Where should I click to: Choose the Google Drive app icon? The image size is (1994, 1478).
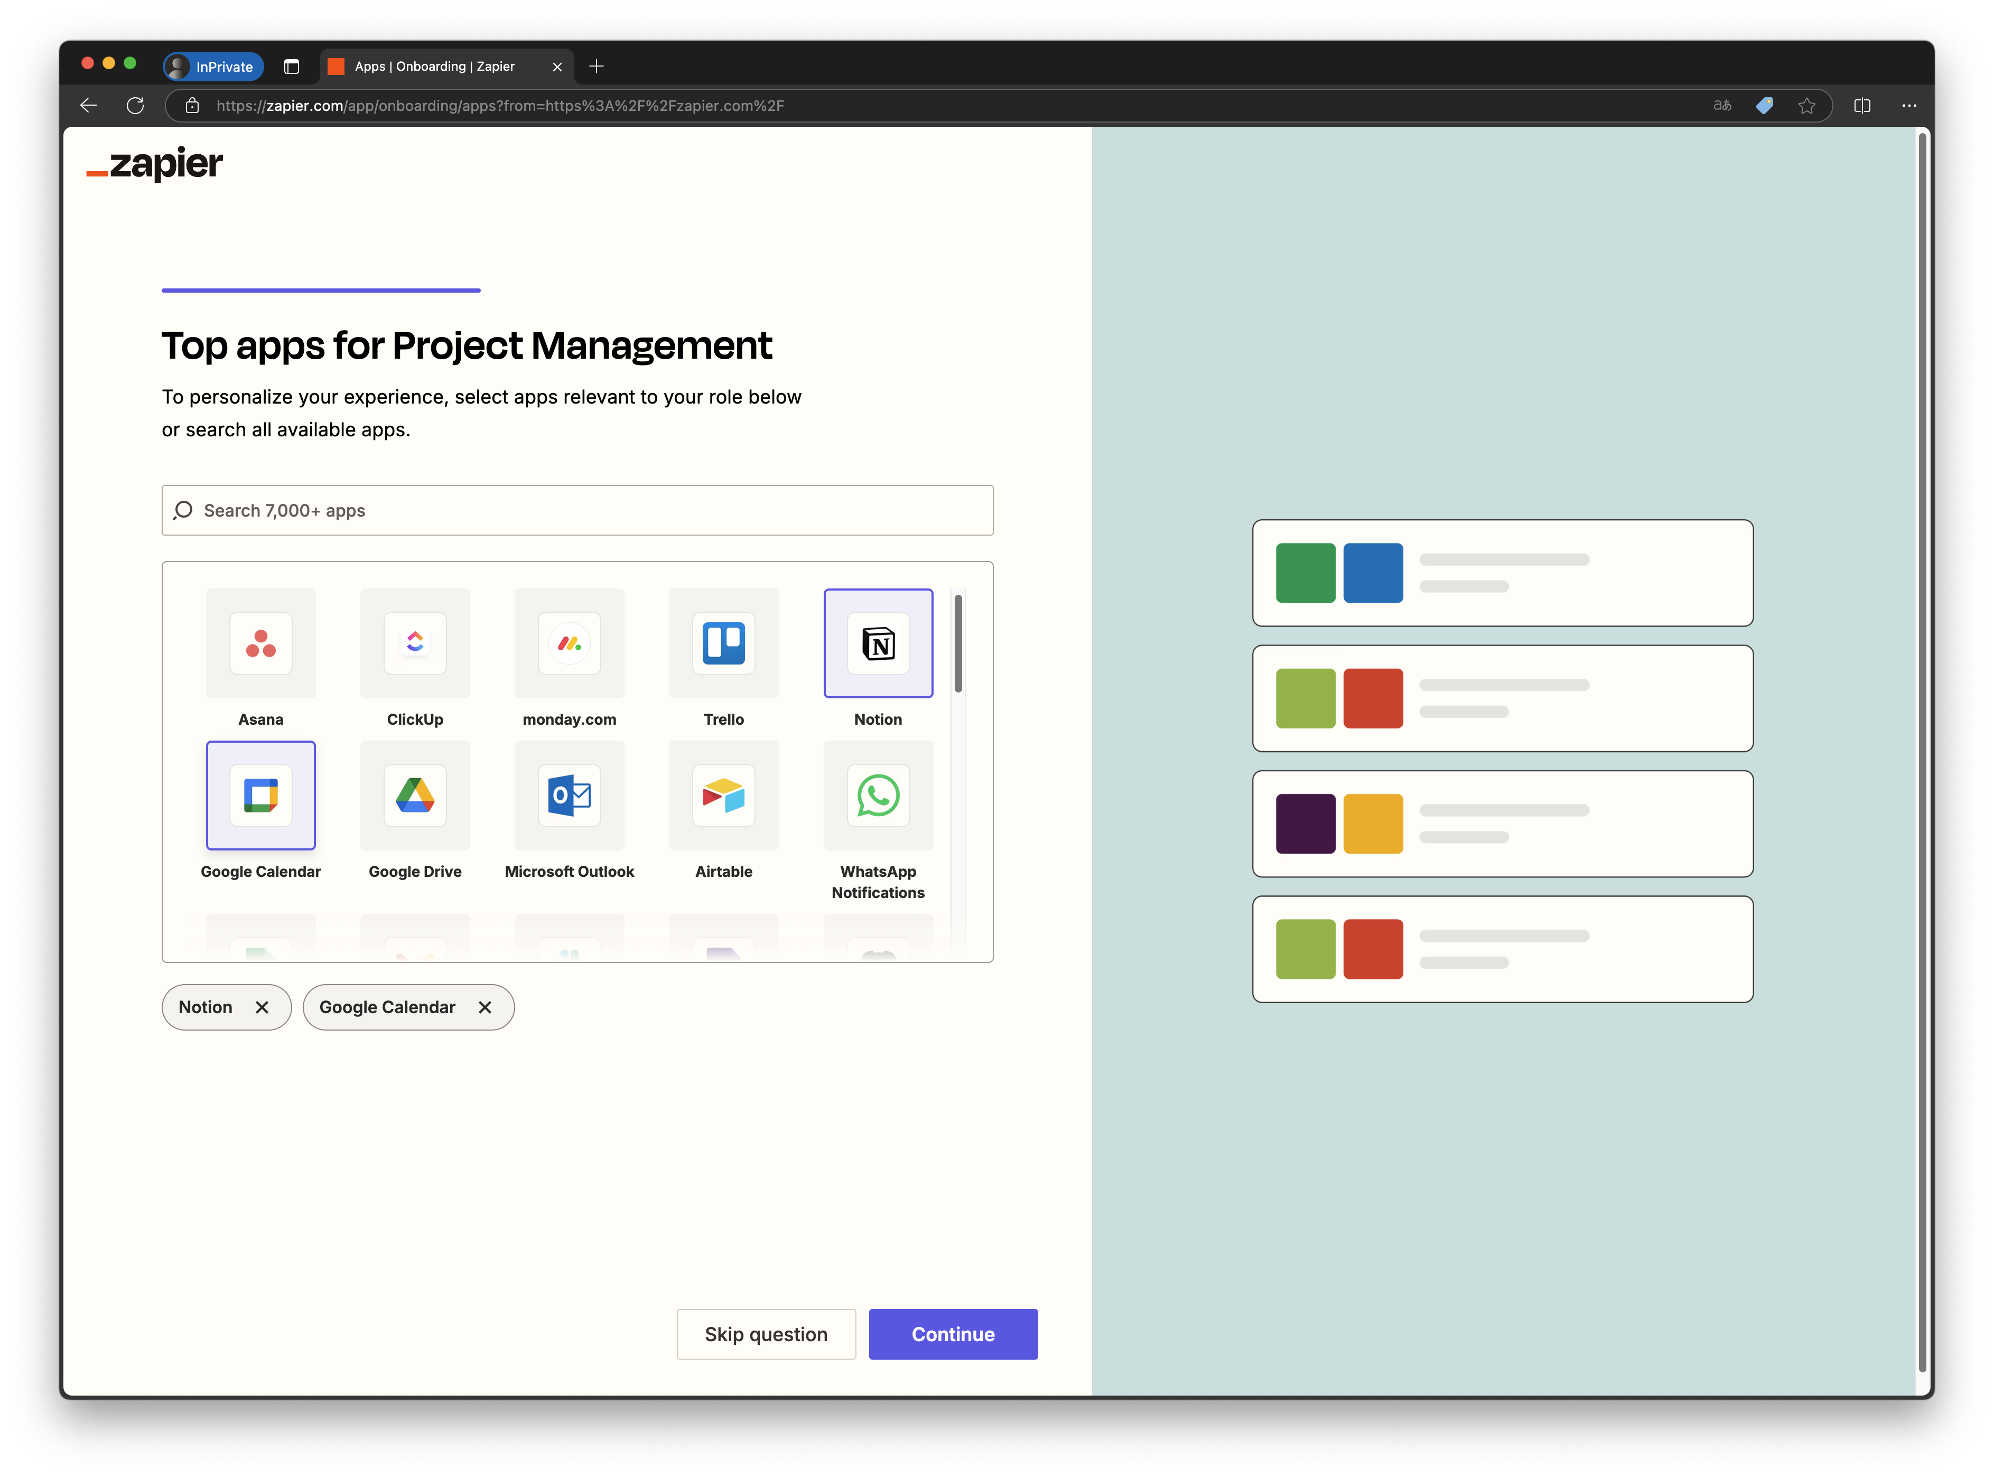tap(414, 794)
